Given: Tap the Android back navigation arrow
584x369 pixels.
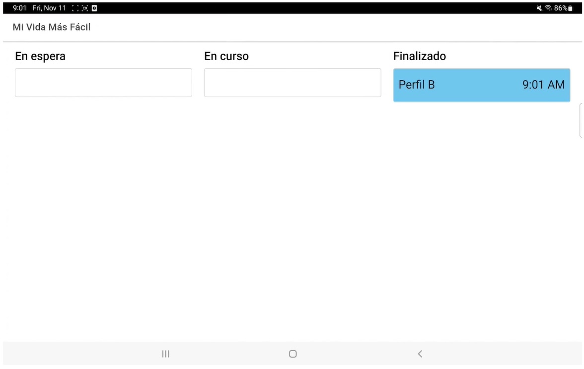Looking at the screenshot, I should click(x=420, y=354).
